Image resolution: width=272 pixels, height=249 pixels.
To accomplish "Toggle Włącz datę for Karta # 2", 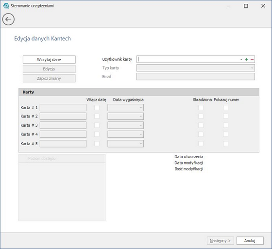I will [97, 116].
